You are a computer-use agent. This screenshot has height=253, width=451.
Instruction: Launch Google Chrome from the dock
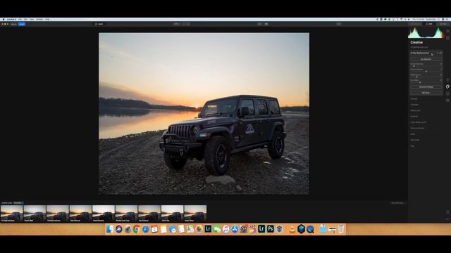[137, 229]
